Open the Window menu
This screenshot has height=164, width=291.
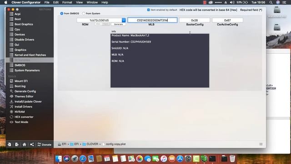click(x=92, y=2)
